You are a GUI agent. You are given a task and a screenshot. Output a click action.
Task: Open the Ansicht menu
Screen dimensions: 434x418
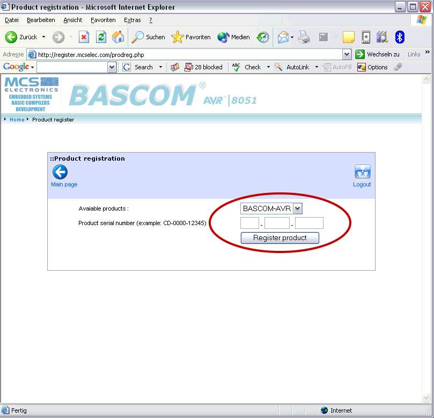pos(73,20)
